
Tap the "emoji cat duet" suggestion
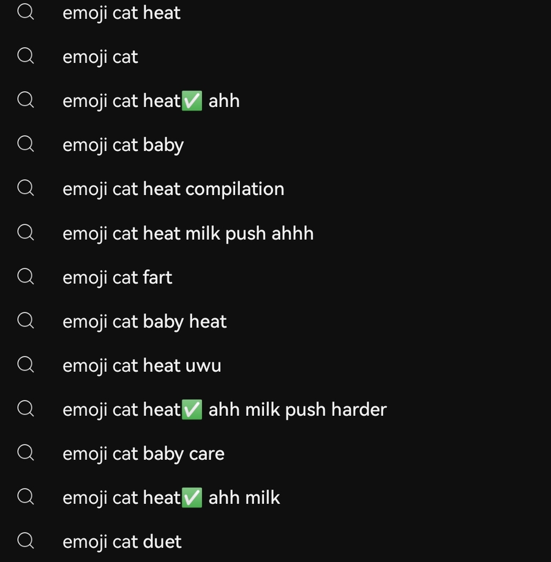(x=122, y=541)
